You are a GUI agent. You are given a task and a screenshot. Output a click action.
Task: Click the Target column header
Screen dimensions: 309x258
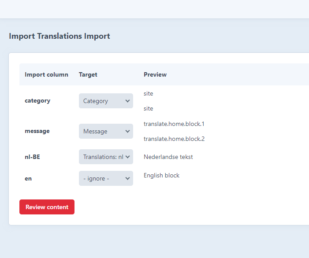88,74
